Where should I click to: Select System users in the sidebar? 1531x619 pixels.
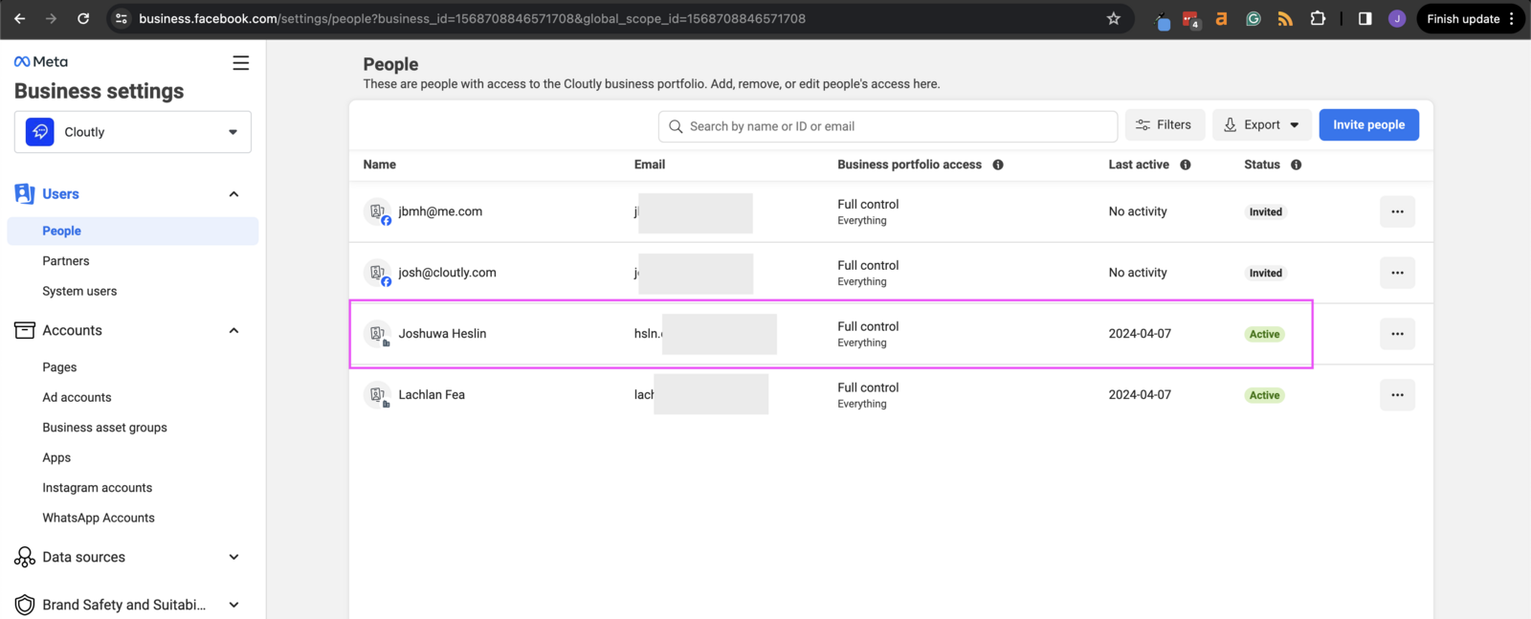click(79, 291)
